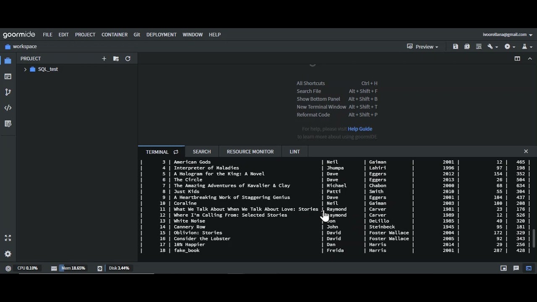This screenshot has height=302, width=537.
Task: Open the FILE menu
Action: pyautogui.click(x=47, y=35)
